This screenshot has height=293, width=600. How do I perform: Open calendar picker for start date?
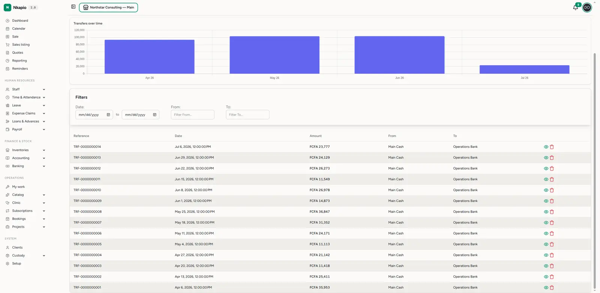[x=108, y=115]
